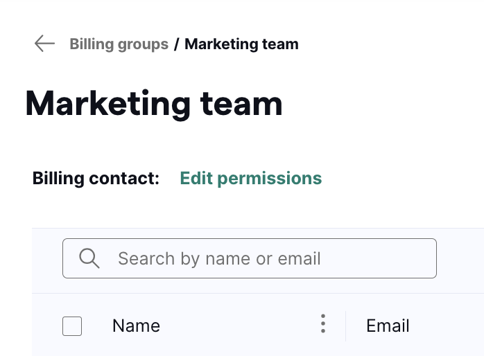Open the Edit permissions link
This screenshot has height=356, width=484.
[250, 179]
